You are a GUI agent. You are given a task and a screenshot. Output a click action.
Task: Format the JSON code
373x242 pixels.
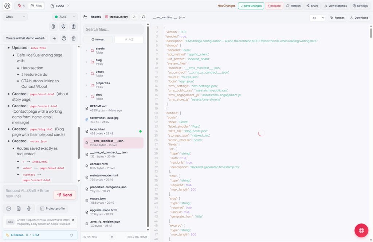(x=337, y=18)
